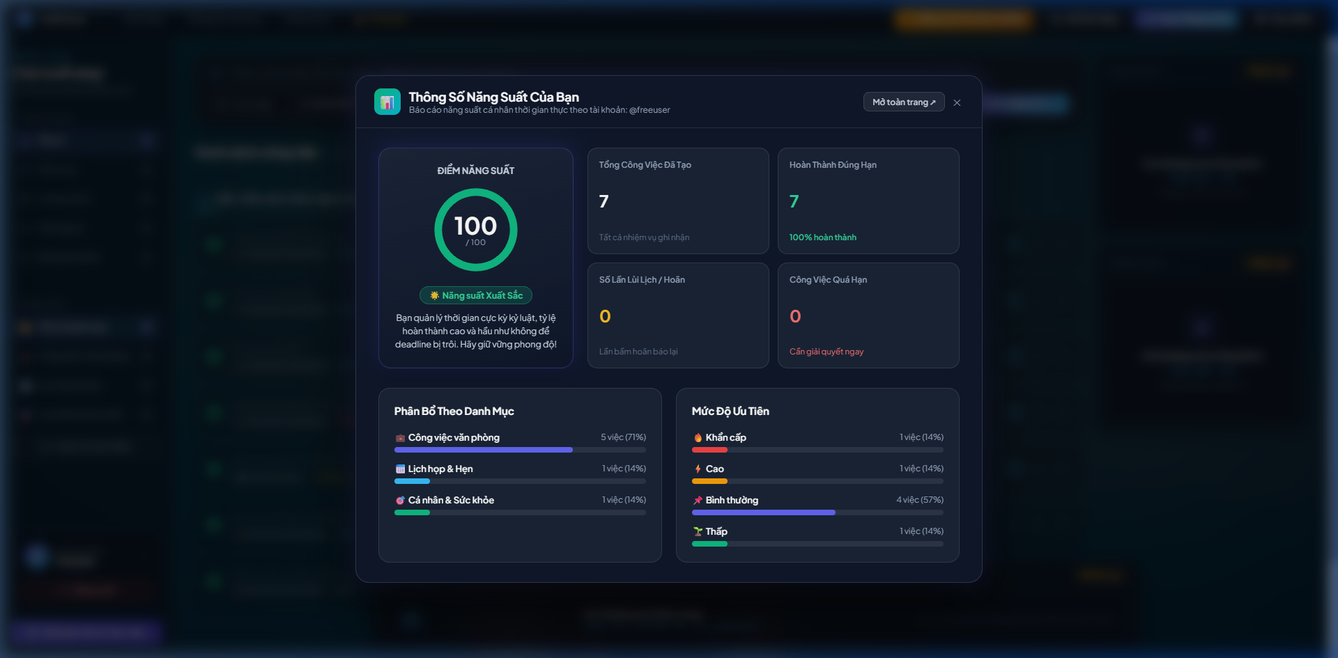Click the "Thông Số Năng Suất Của Bạn" title
The height and width of the screenshot is (658, 1338).
pyautogui.click(x=493, y=97)
